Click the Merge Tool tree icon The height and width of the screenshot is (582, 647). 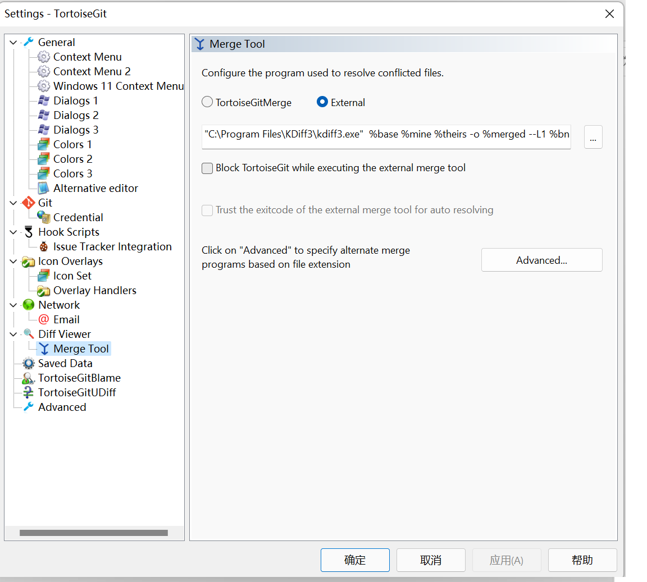44,349
